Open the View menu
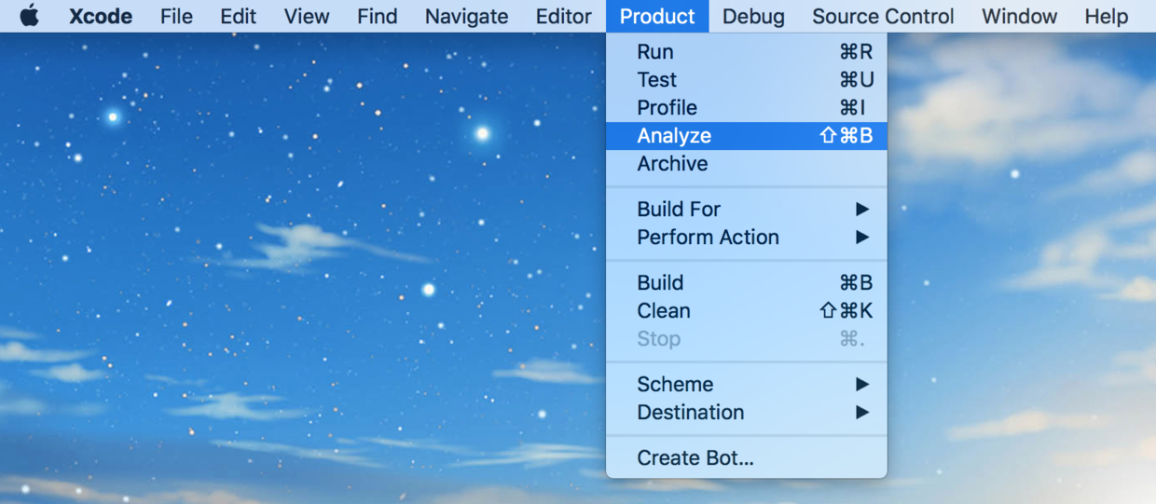 tap(307, 16)
